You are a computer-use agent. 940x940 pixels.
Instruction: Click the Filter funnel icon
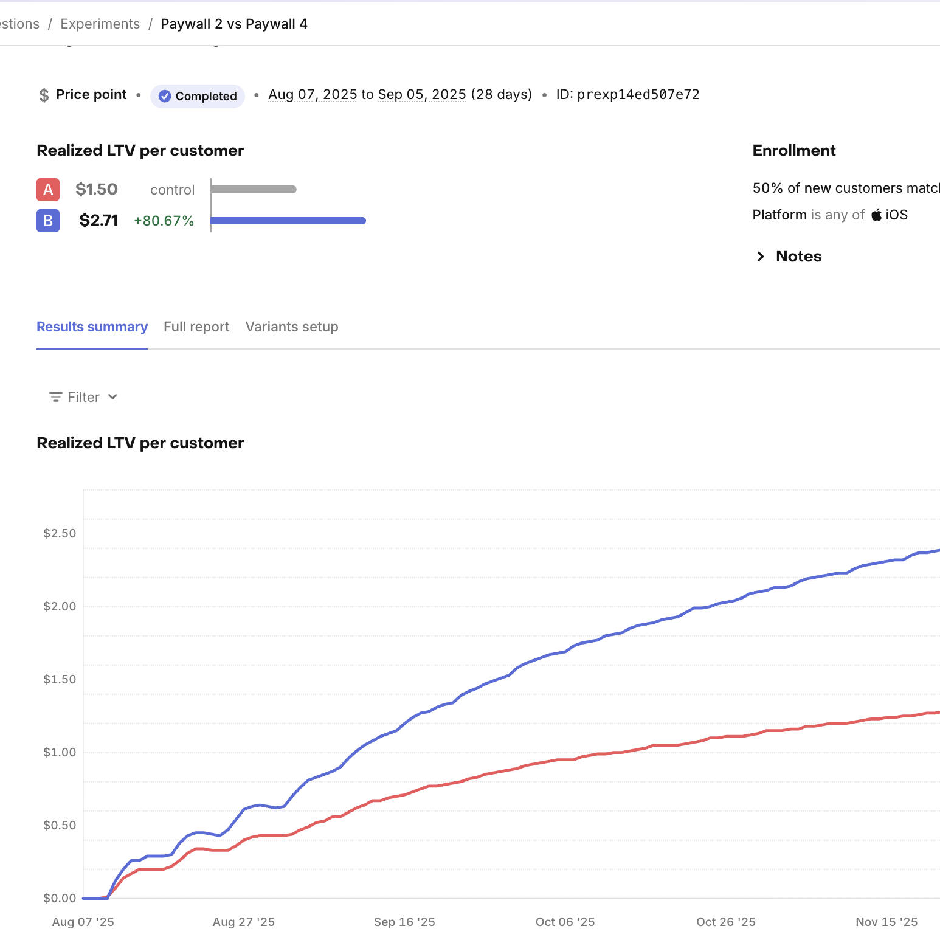click(x=55, y=396)
